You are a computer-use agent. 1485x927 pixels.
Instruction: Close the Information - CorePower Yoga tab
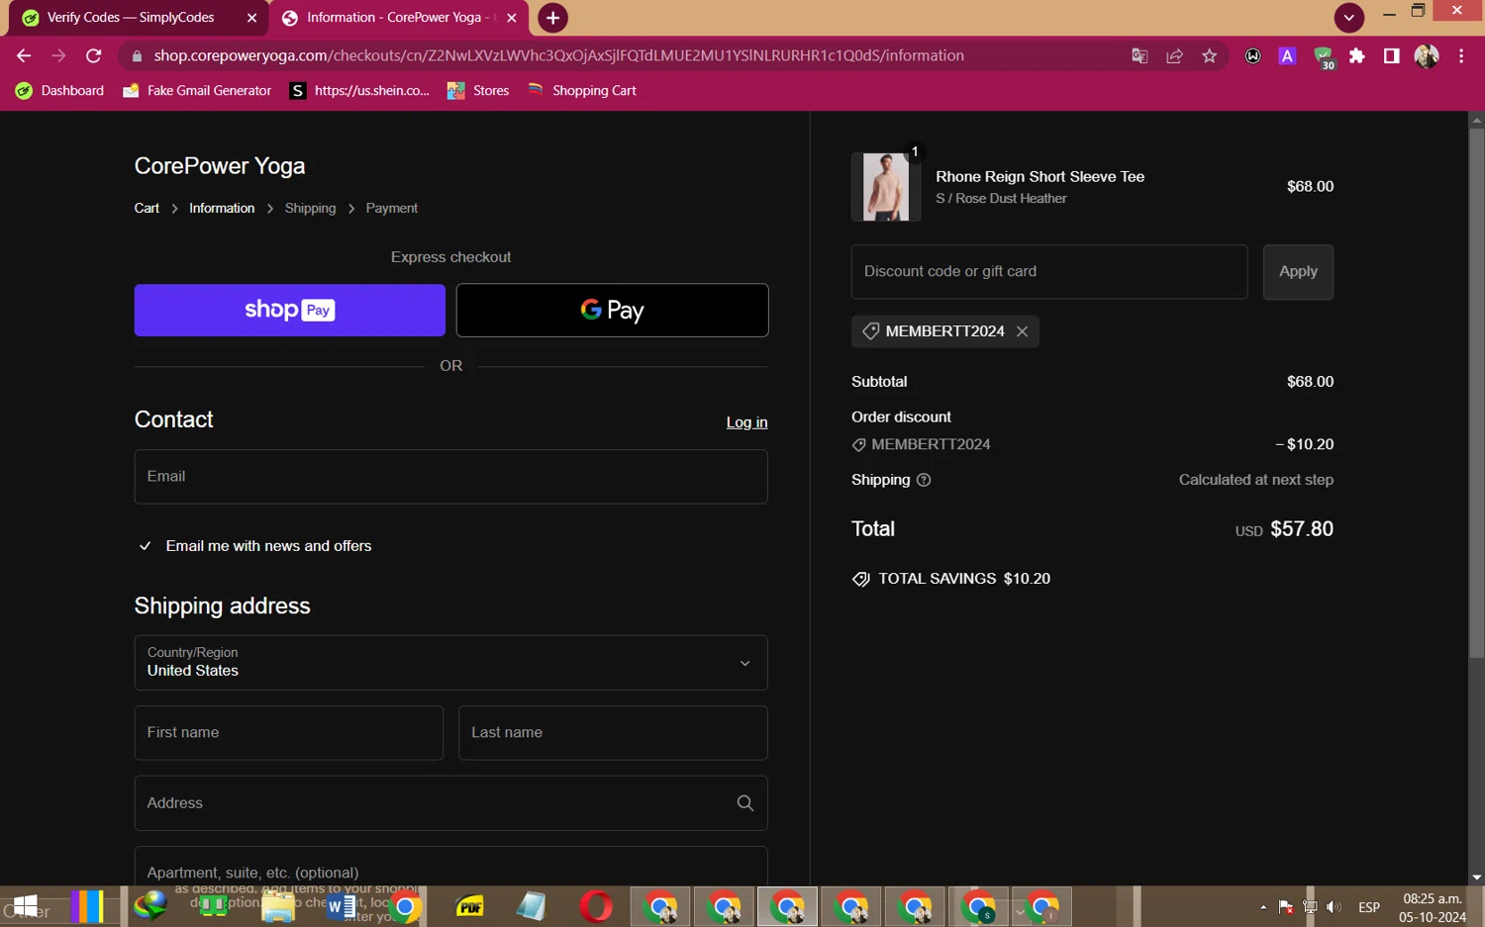512,18
